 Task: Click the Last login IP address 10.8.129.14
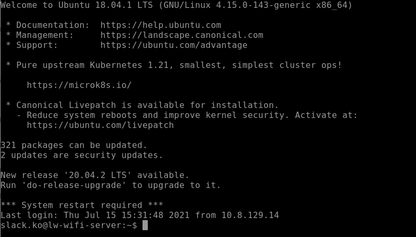[x=250, y=215]
